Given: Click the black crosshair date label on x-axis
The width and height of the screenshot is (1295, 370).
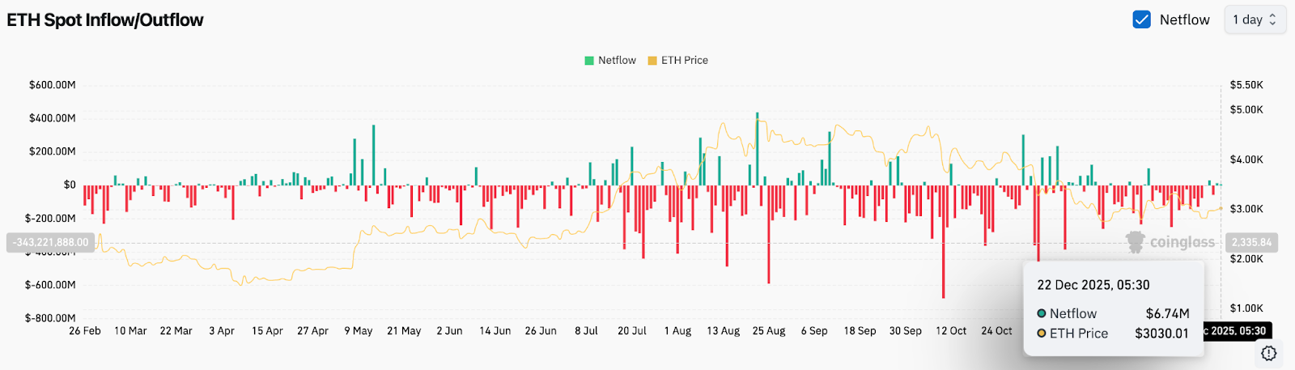Looking at the screenshot, I should pos(1237,330).
